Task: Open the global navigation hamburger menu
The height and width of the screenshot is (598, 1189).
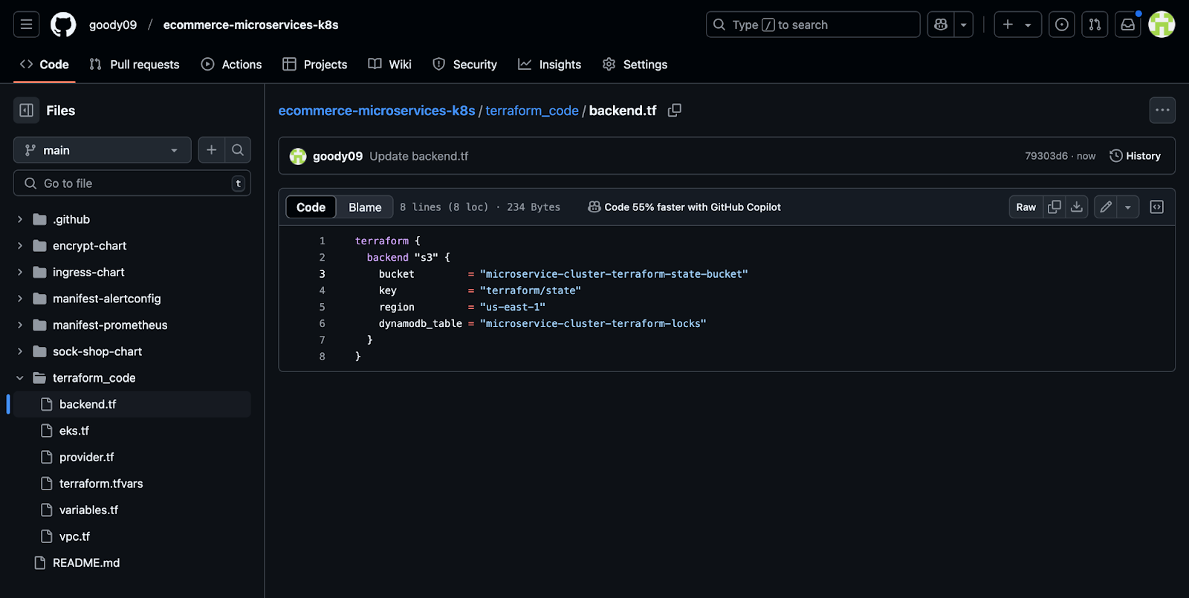Action: click(x=26, y=25)
